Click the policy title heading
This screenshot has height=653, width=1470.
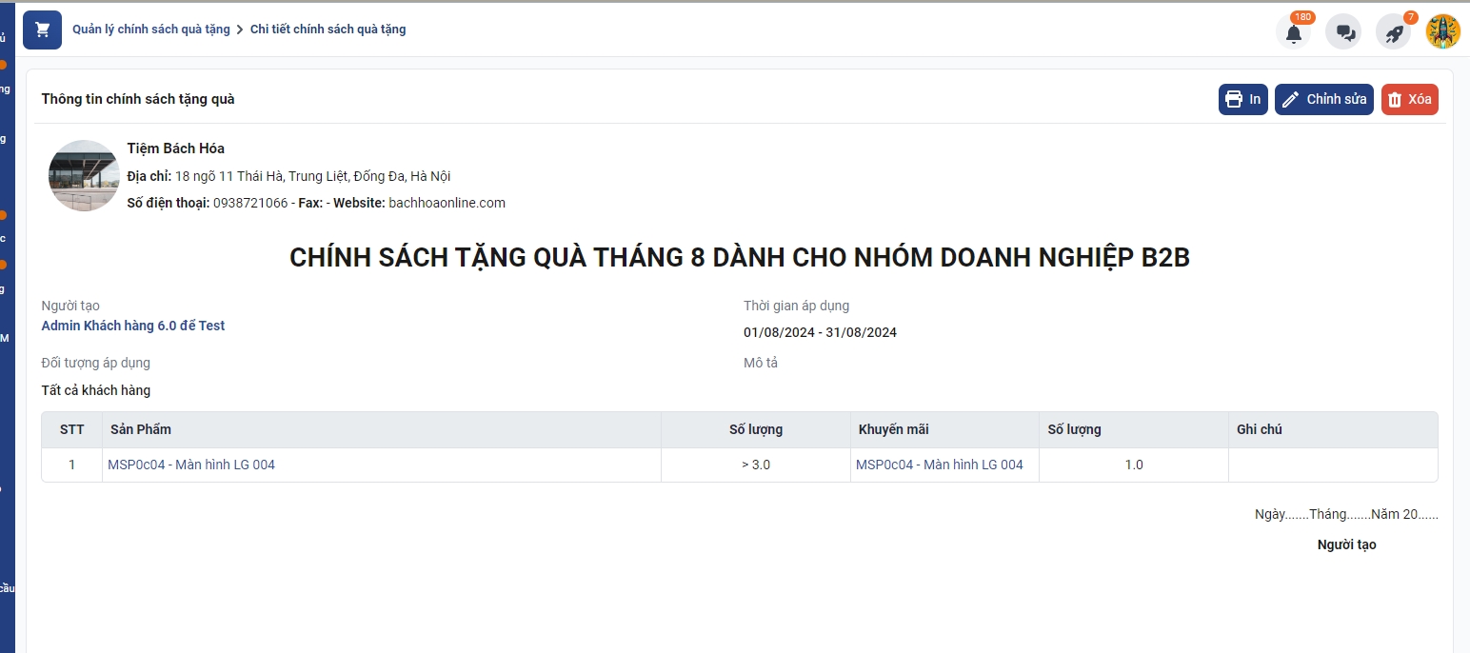click(x=739, y=258)
